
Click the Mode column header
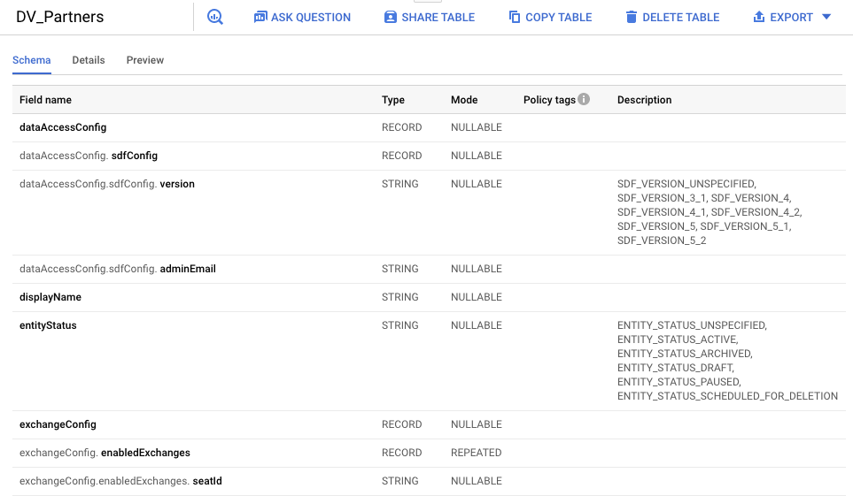pos(464,100)
